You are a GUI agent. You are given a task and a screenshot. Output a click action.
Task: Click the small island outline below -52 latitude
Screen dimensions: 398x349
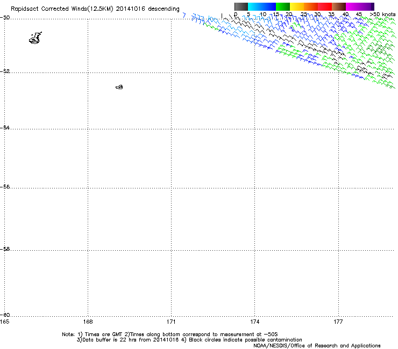[119, 87]
